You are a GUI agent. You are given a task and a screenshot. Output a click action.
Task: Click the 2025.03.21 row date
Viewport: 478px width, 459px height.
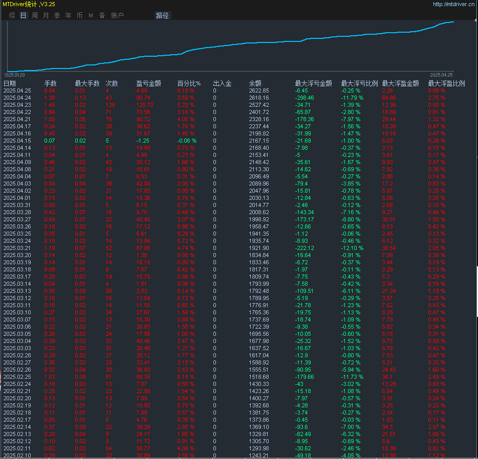pyautogui.click(x=17, y=248)
